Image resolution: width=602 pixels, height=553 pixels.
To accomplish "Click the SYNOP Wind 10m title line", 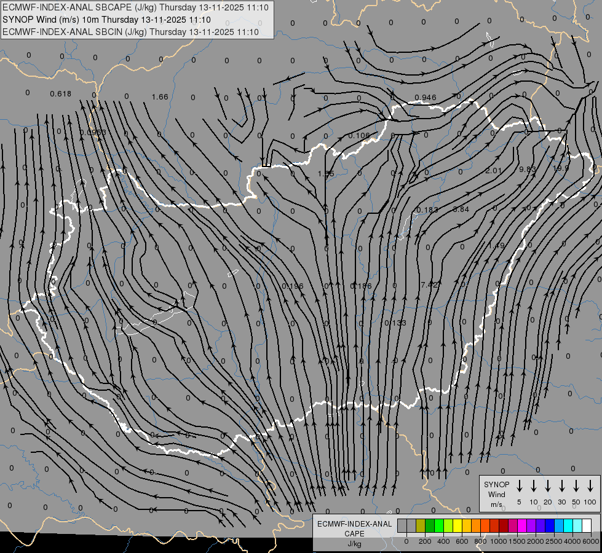I will click(x=106, y=20).
